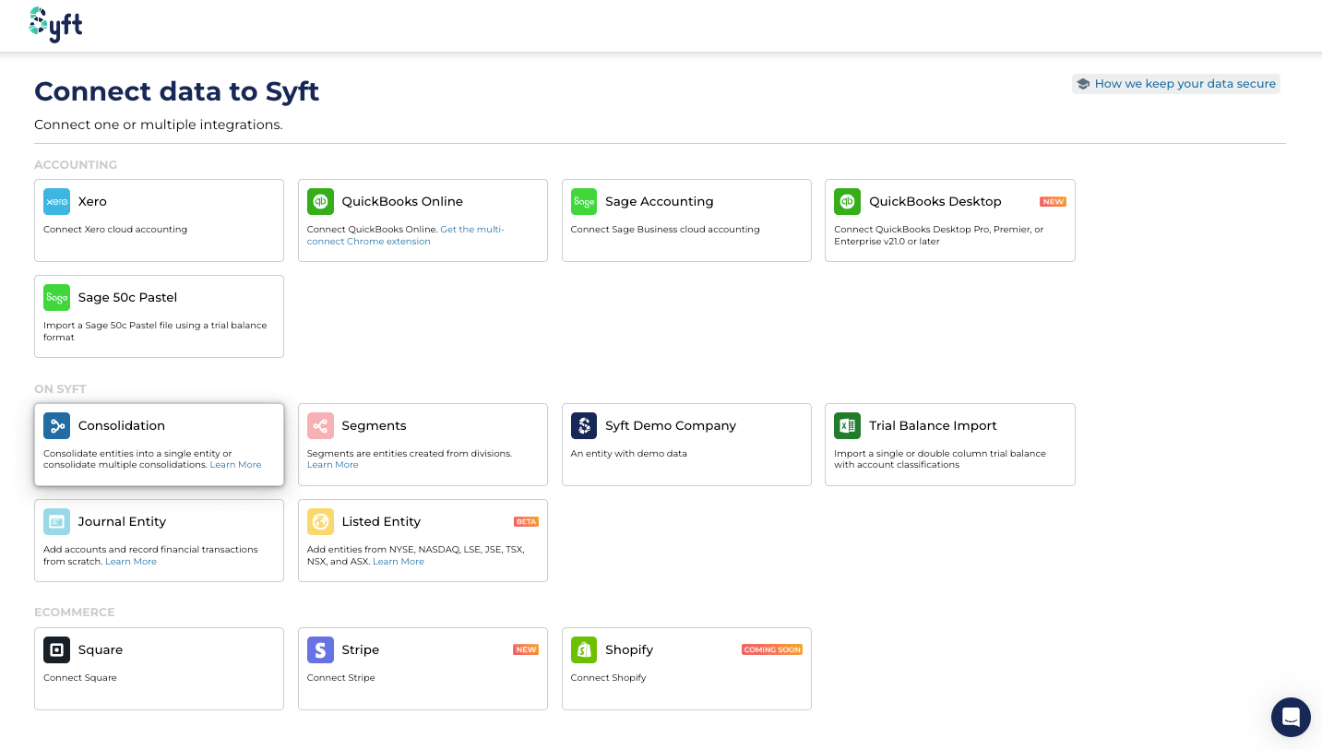The height and width of the screenshot is (750, 1322).
Task: Click the NEW badge on QuickBooks Desktop
Action: 1053,201
